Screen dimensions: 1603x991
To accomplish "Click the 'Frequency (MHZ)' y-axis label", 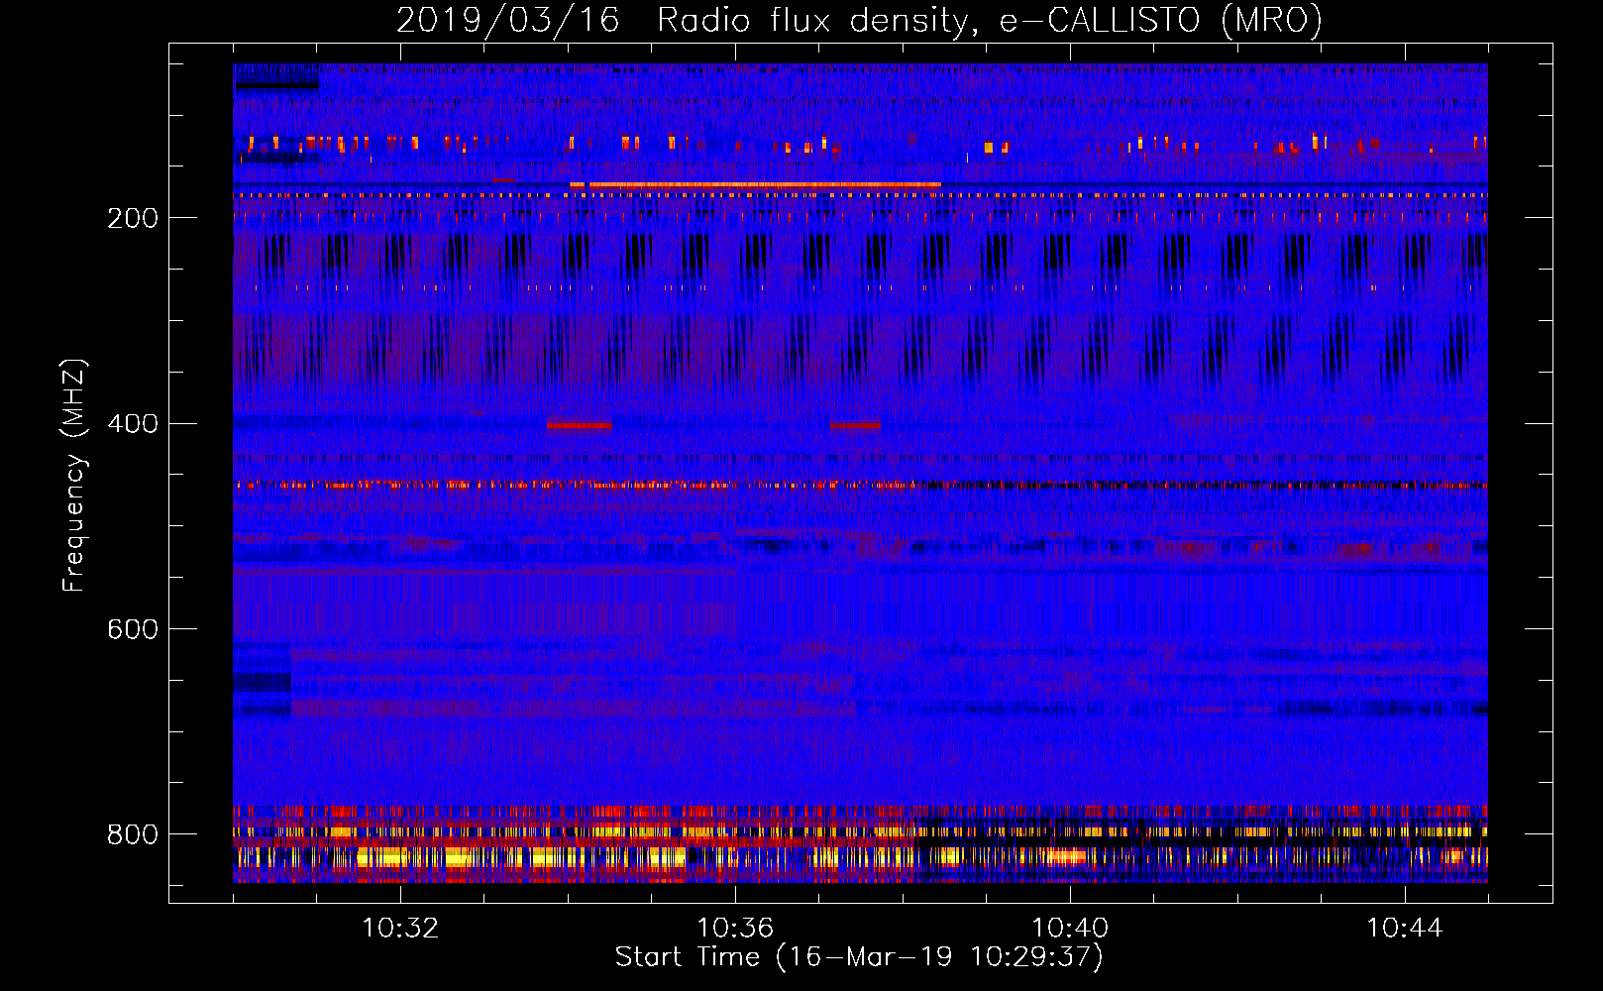I will 74,476.
